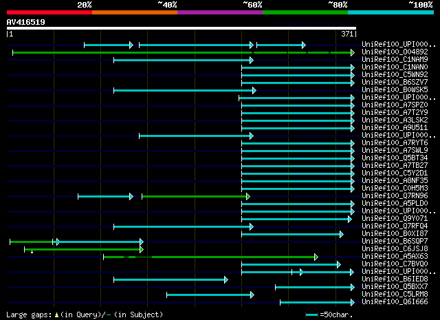Screen dimensions: 440x320
Task: Click the green alignment bar of C6JSJ8
Action: pyautogui.click(x=84, y=250)
